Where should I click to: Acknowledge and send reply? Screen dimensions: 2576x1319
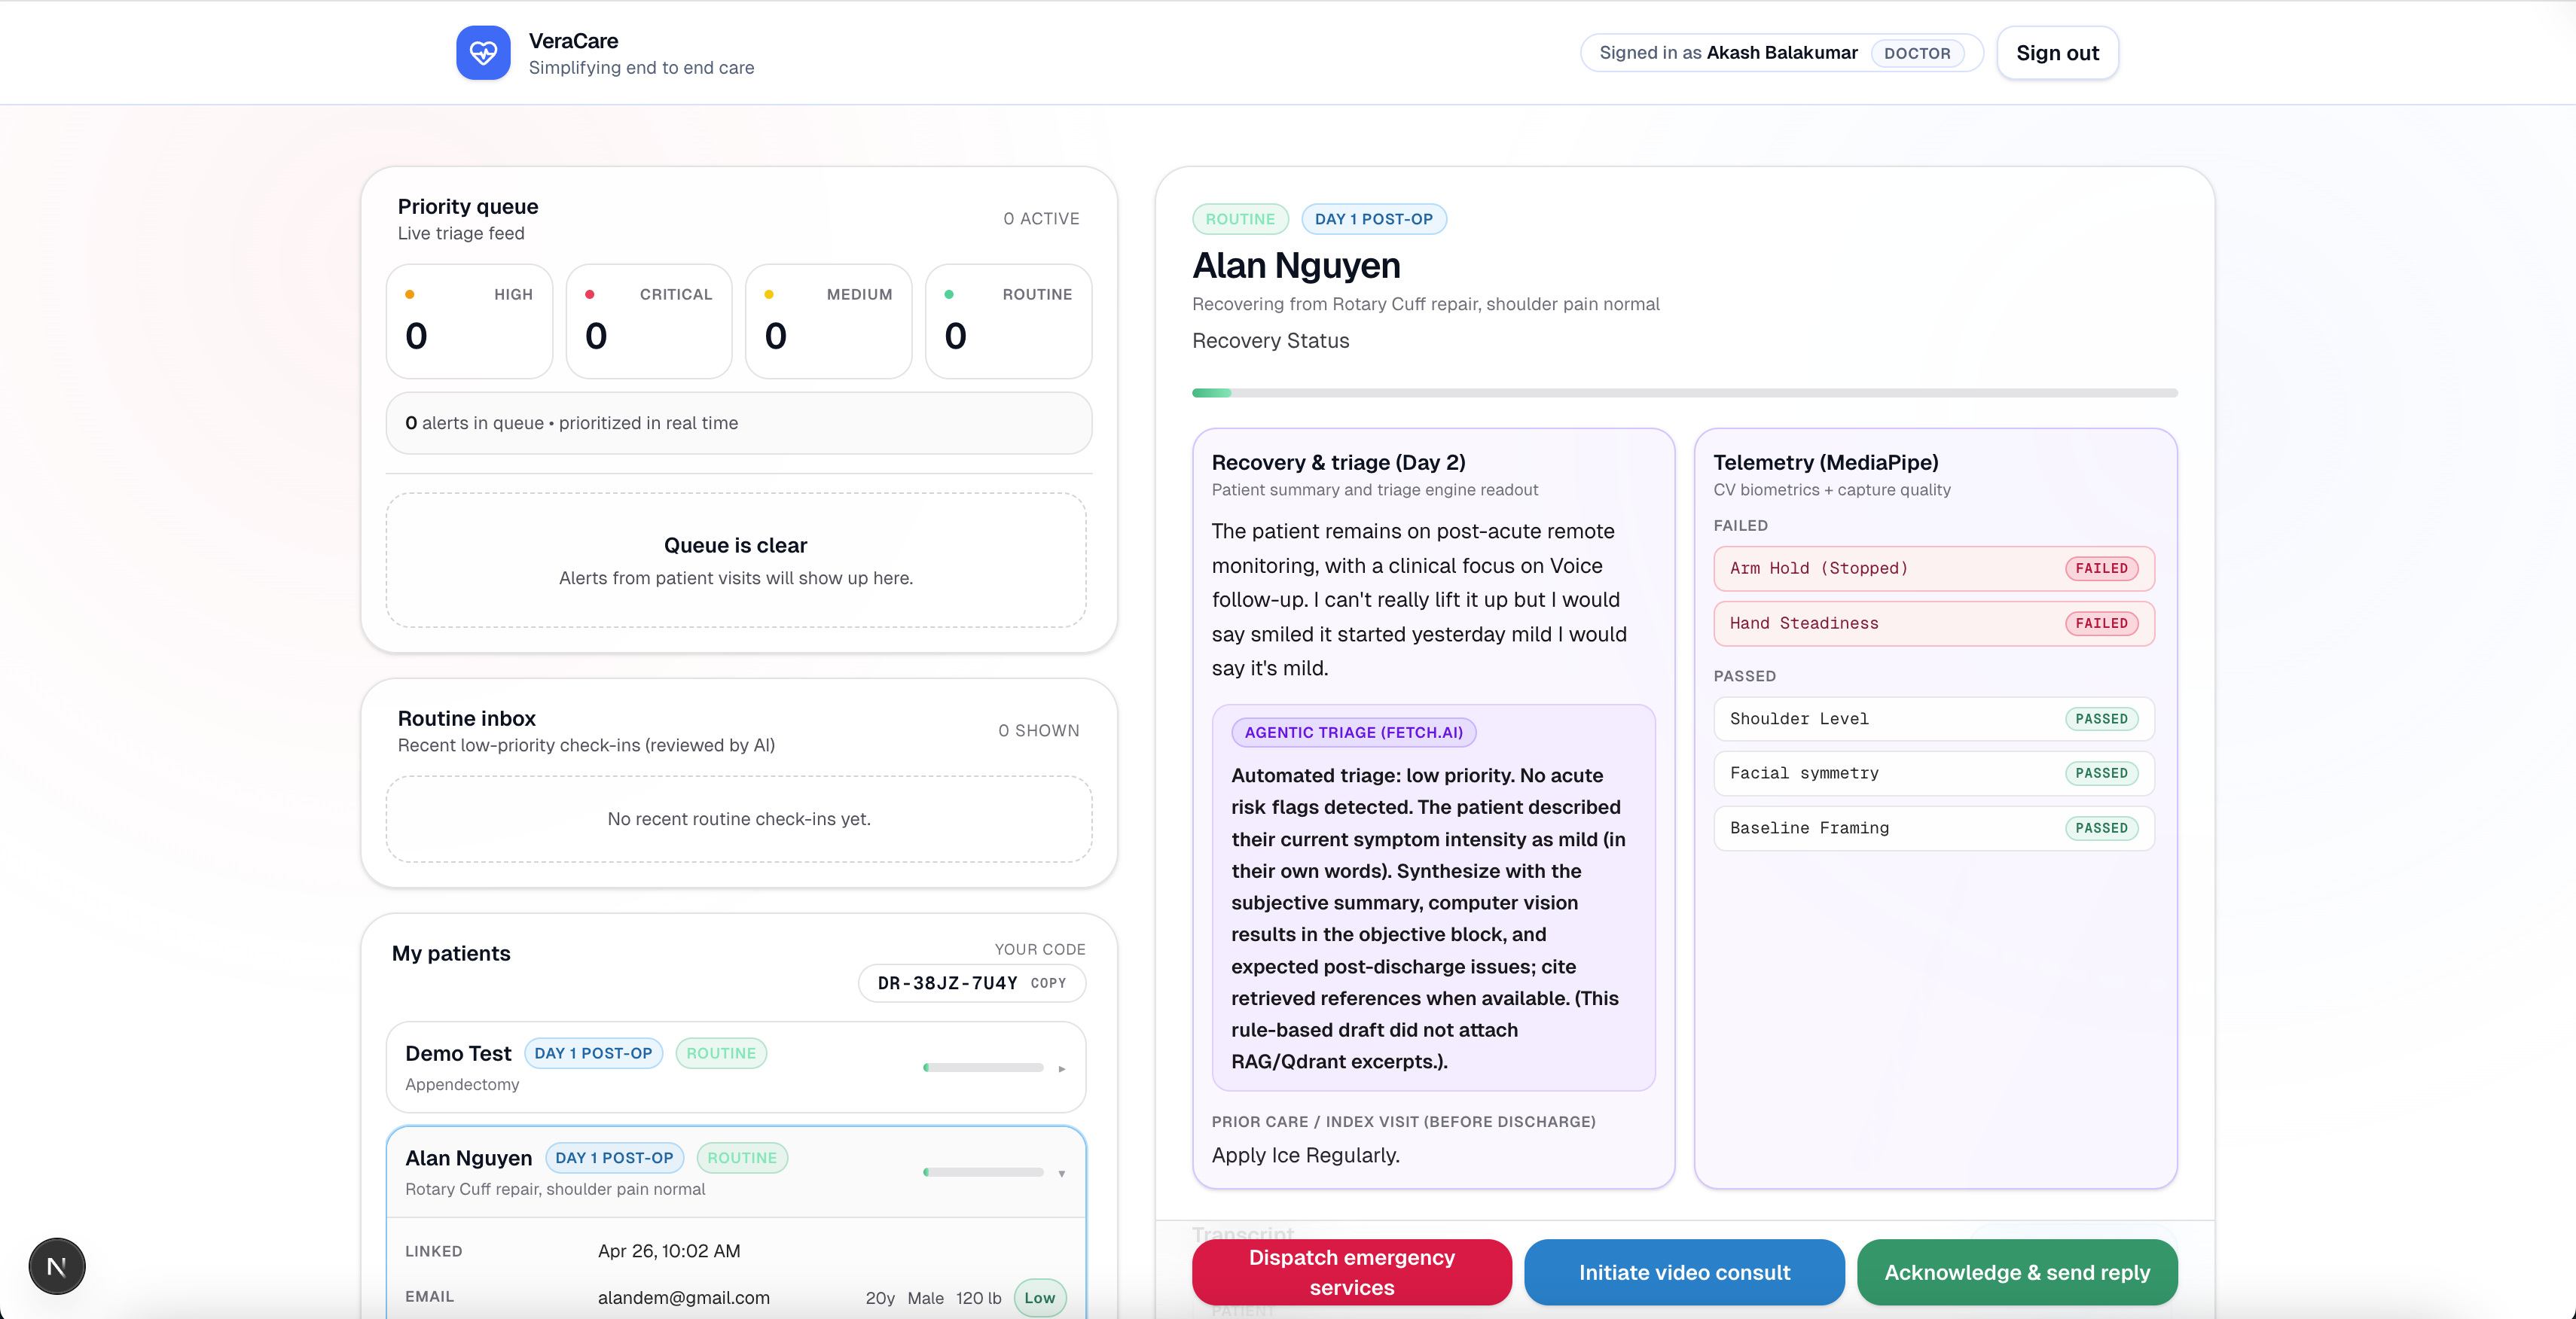[2016, 1272]
